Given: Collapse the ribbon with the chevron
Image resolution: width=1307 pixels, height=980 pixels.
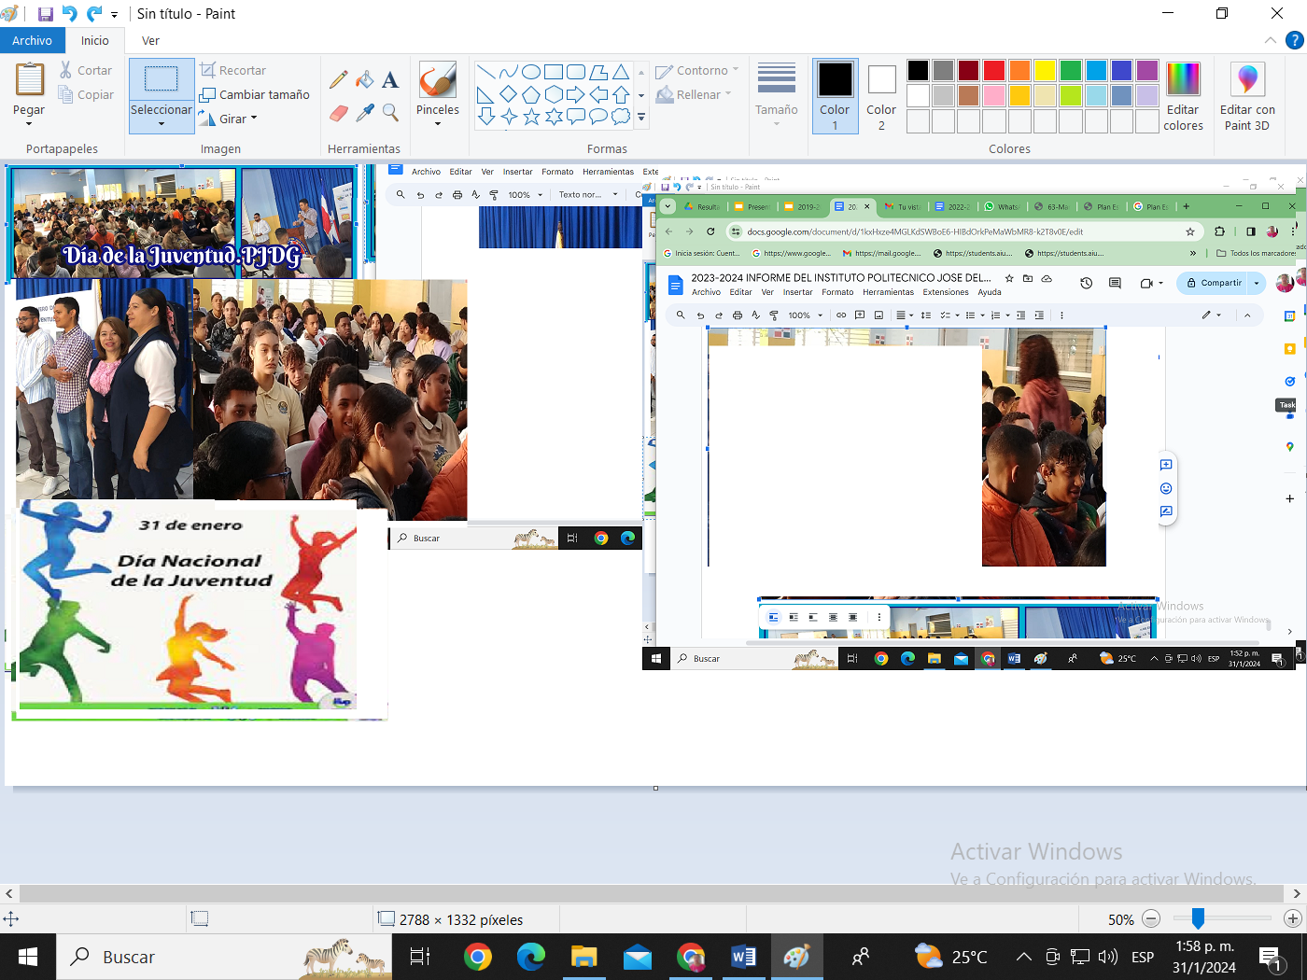Looking at the screenshot, I should click(x=1271, y=40).
